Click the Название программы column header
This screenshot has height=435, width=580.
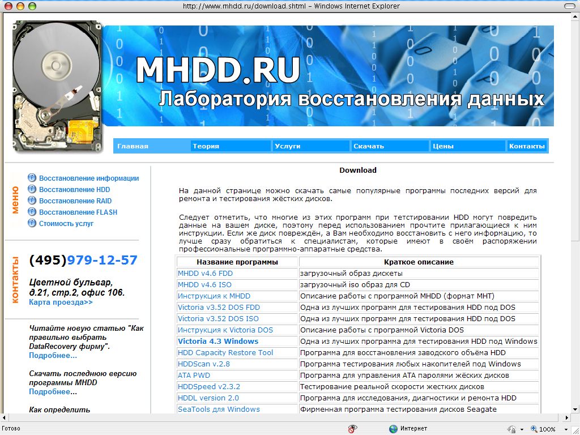[237, 262]
